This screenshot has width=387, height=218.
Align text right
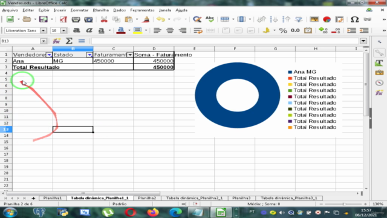coord(183,30)
